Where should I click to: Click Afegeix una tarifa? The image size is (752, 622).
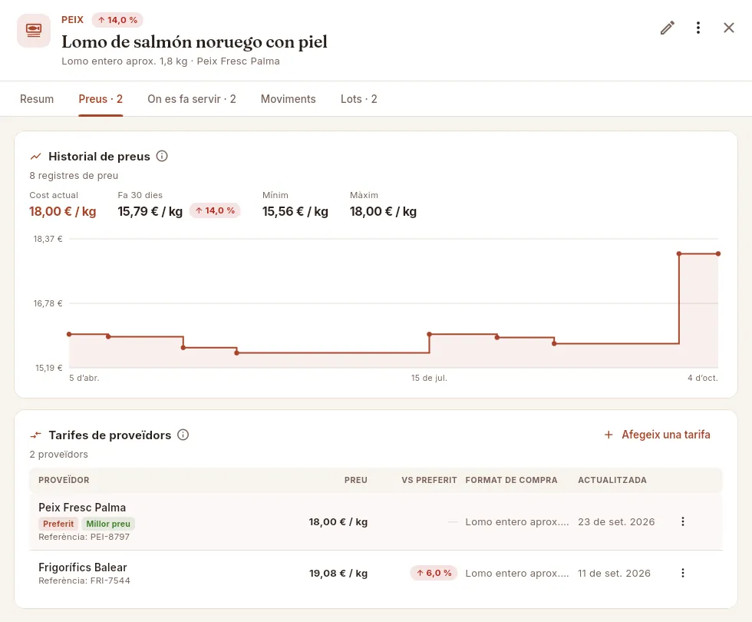tap(658, 435)
